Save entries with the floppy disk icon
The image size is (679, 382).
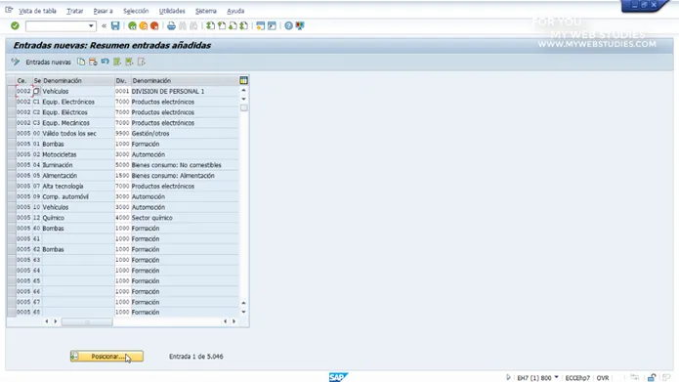pos(115,26)
